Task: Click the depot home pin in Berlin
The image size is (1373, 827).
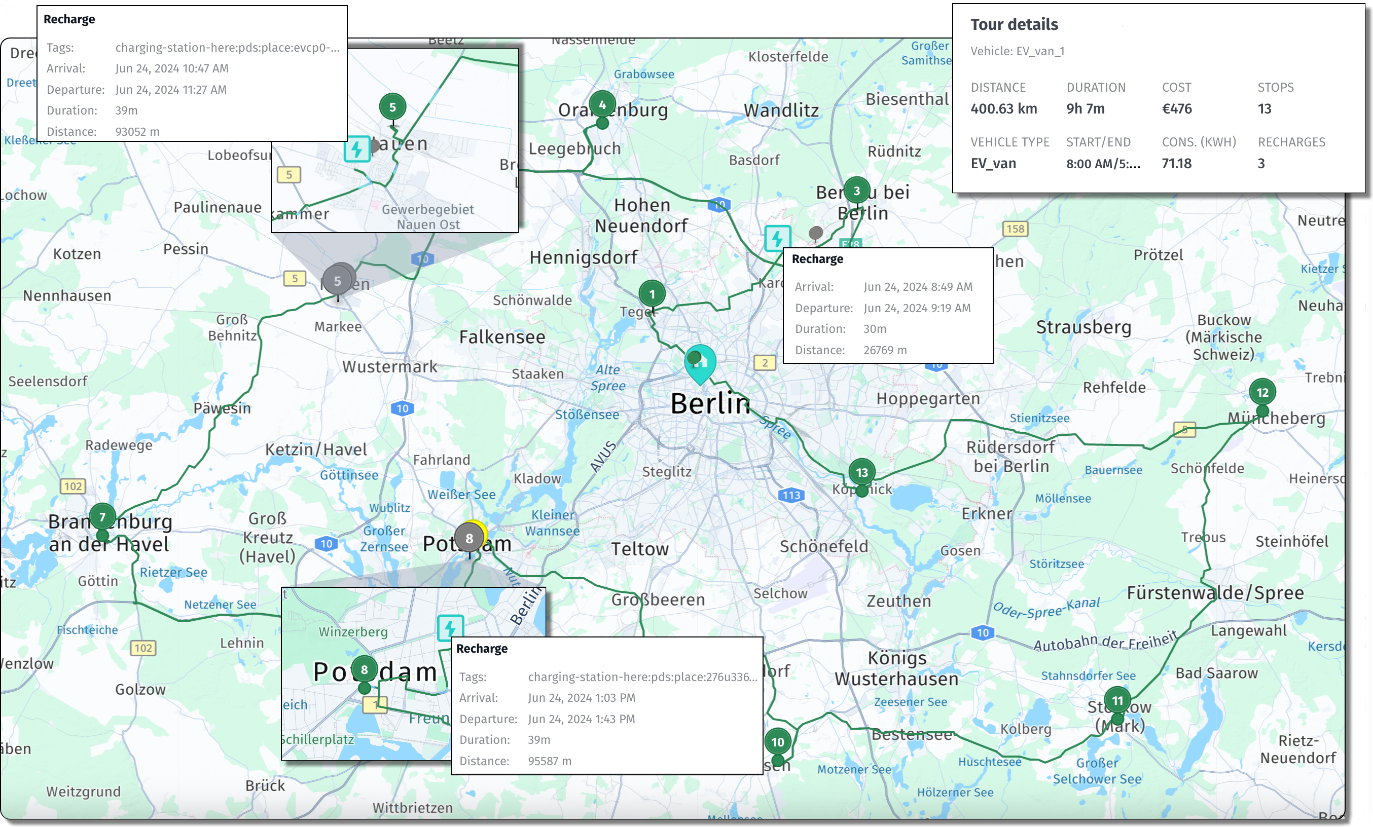Action: 700,363
